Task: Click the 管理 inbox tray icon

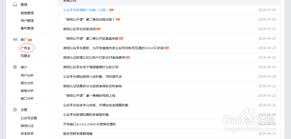Action: coord(15,5)
